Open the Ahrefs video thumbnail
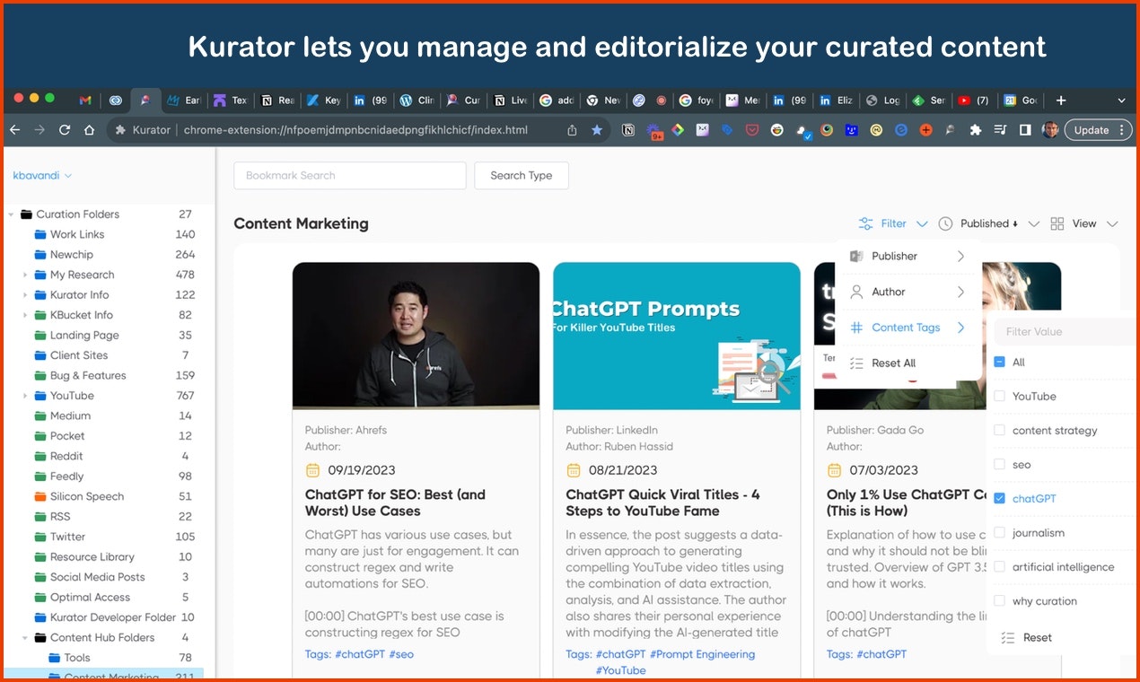This screenshot has width=1140, height=682. pyautogui.click(x=417, y=337)
